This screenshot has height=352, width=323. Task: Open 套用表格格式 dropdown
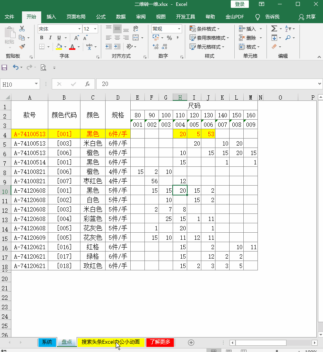click(x=209, y=38)
